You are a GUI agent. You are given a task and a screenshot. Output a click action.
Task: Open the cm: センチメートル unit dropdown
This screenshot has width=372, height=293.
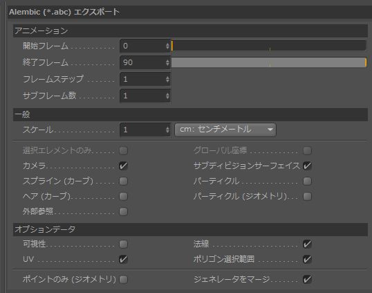pyautogui.click(x=225, y=130)
